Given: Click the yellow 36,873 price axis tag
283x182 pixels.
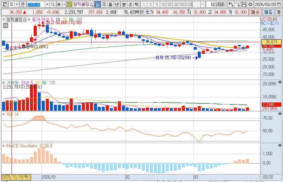Looking at the screenshot, I should click(271, 42).
